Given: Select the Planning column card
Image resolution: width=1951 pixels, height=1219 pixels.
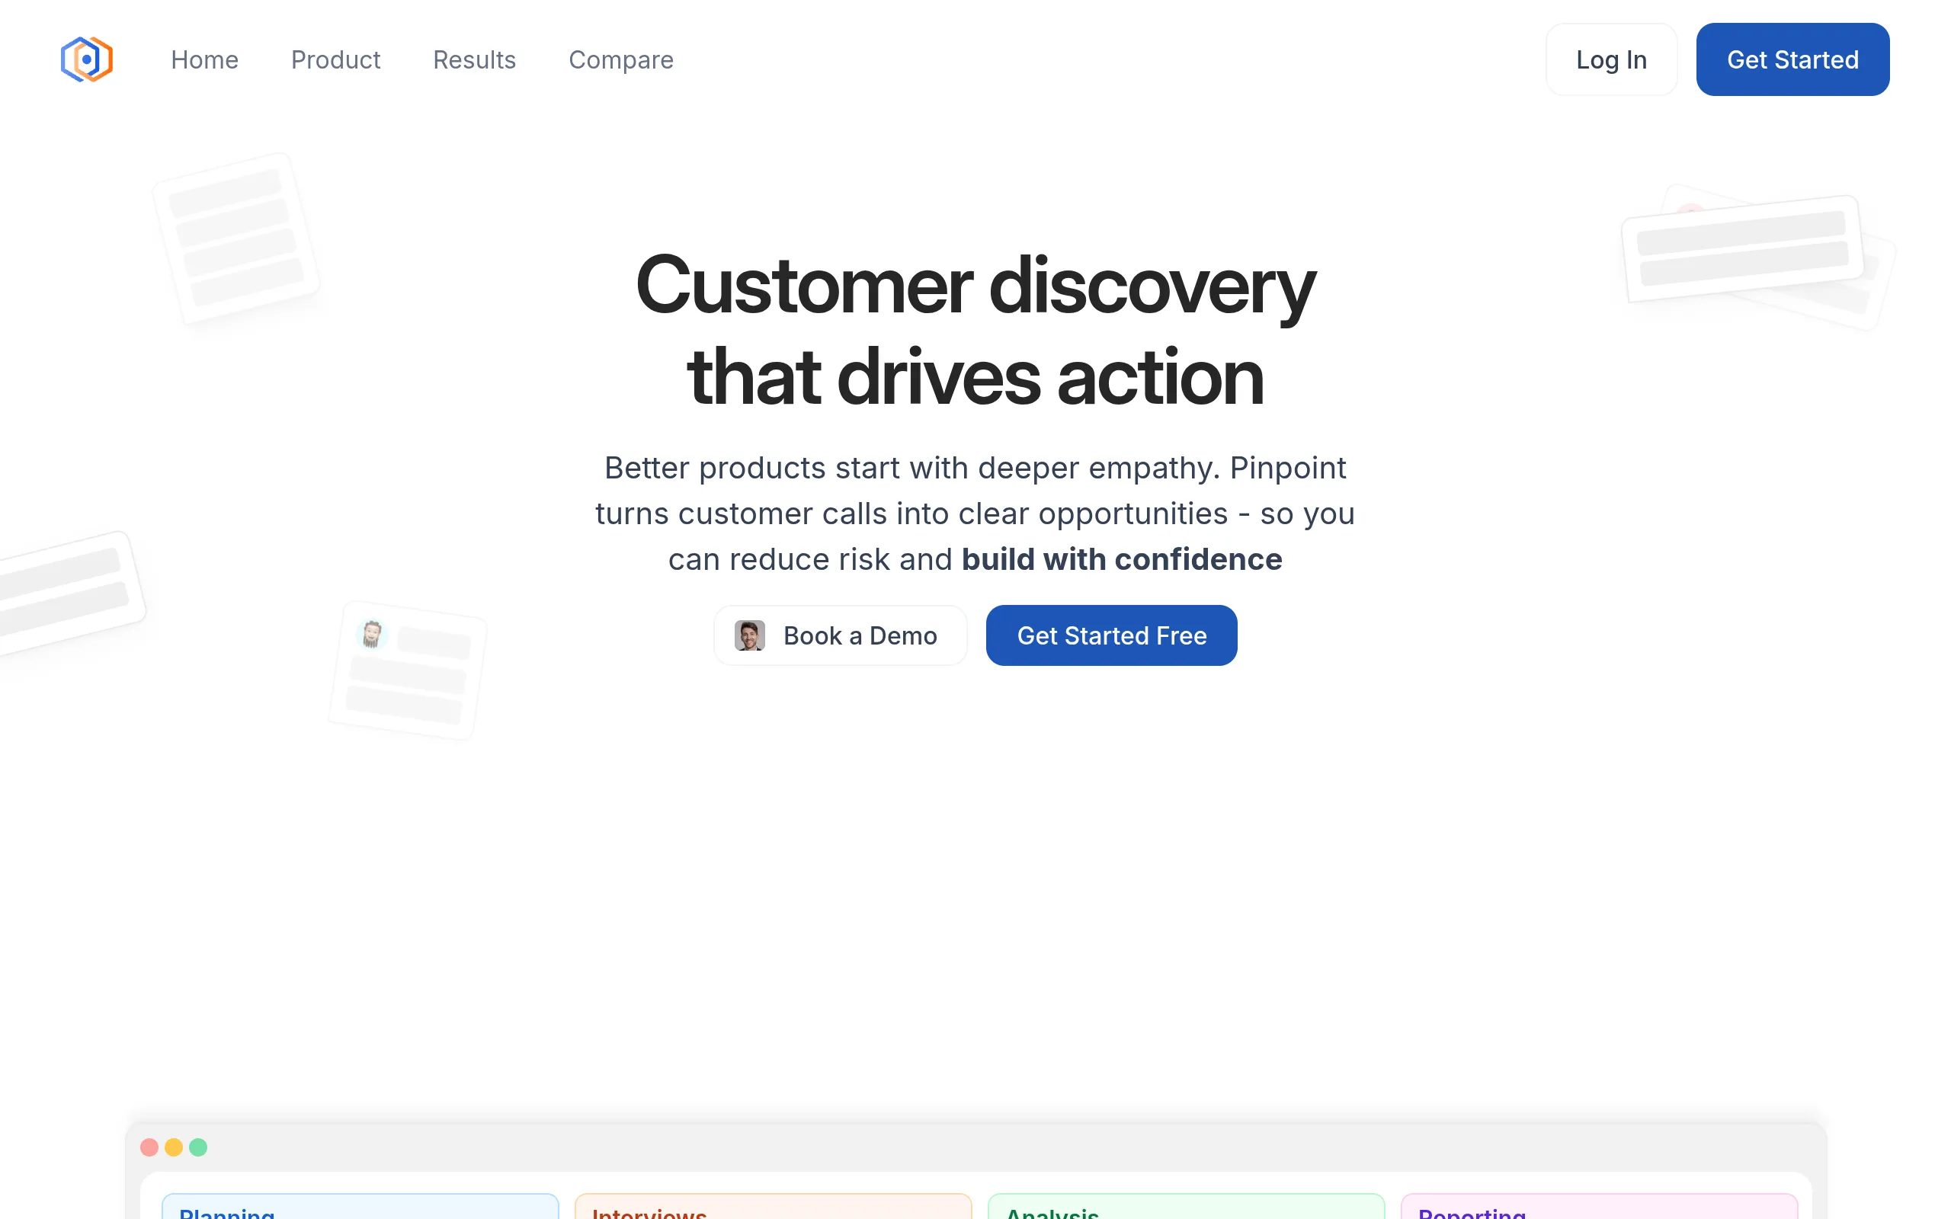Looking at the screenshot, I should coord(360,1206).
